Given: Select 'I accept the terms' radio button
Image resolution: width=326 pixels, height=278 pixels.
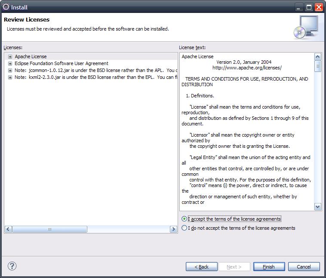Looking at the screenshot, I should coord(185,219).
